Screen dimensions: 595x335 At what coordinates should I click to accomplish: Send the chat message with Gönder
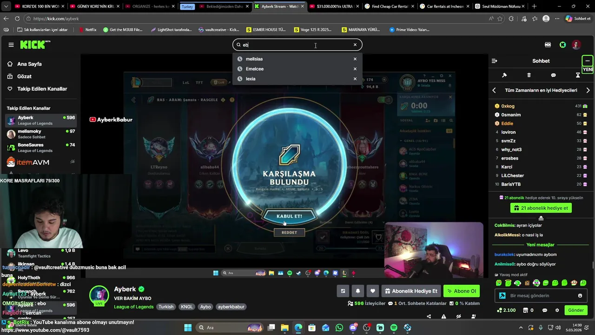coord(576,310)
